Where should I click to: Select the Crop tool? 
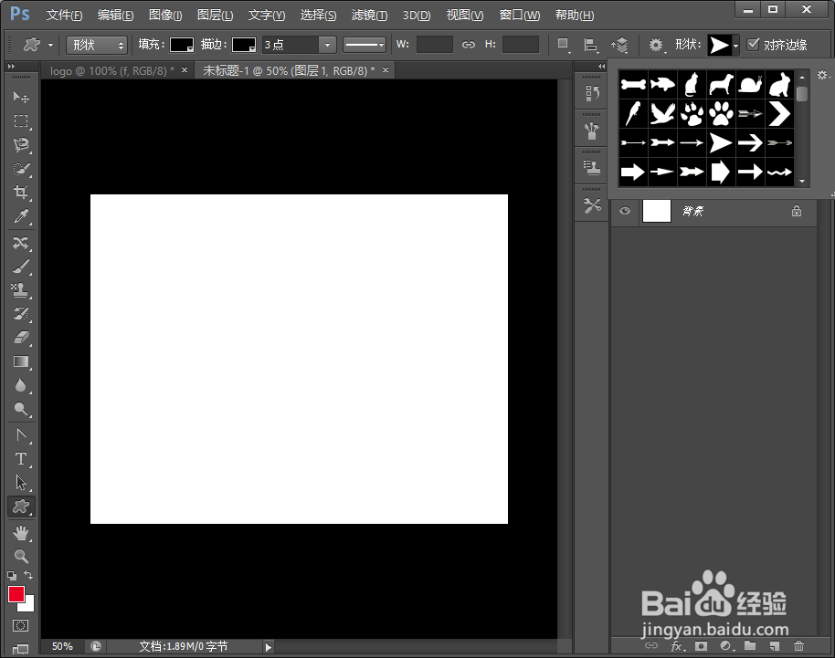[21, 192]
